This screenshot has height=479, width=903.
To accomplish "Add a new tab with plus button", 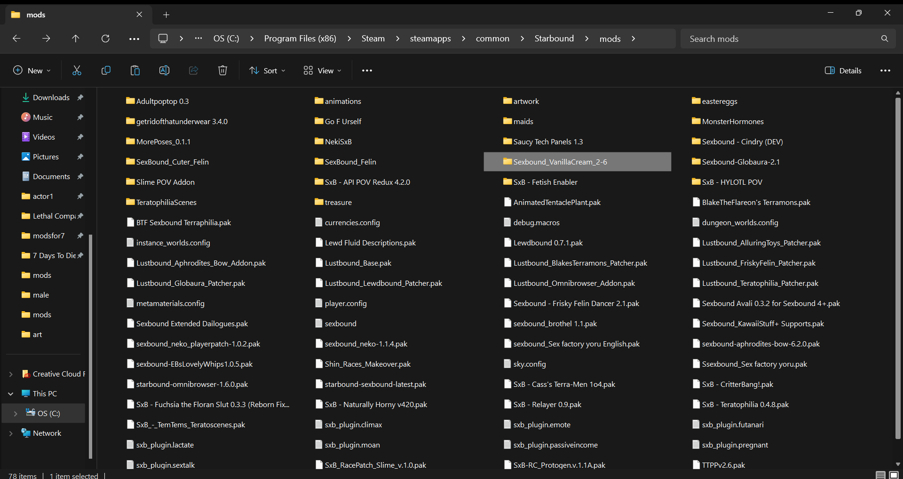I will tap(166, 15).
